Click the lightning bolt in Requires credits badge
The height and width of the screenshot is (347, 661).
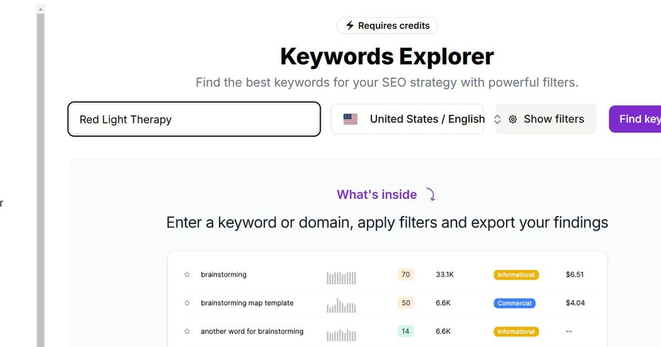[x=351, y=25]
